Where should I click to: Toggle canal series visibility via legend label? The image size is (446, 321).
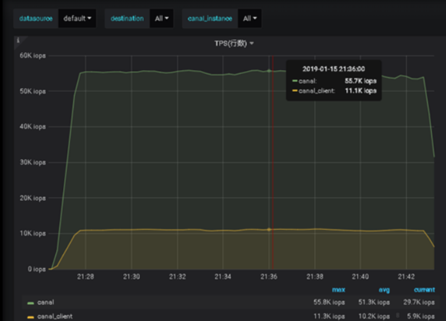pyautogui.click(x=45, y=302)
